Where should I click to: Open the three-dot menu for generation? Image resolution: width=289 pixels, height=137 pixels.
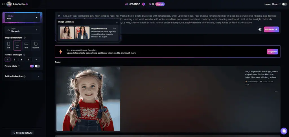(276, 91)
